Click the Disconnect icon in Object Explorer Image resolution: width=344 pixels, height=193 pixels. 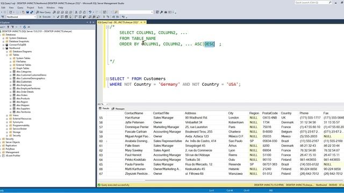[x=12, y=27]
